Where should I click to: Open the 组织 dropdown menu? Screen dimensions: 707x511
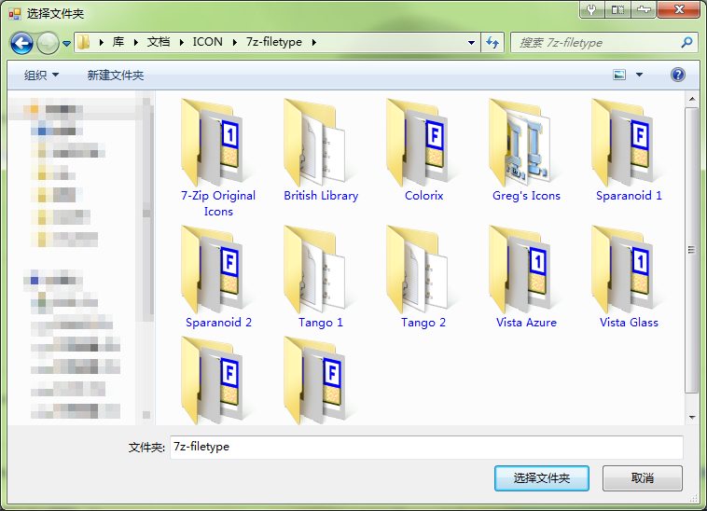[x=41, y=75]
